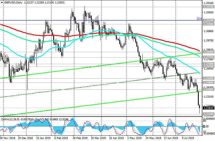This screenshot has width=215, height=141.
Task: Click the 24 May 2019 date label
Action: pos(153,138)
